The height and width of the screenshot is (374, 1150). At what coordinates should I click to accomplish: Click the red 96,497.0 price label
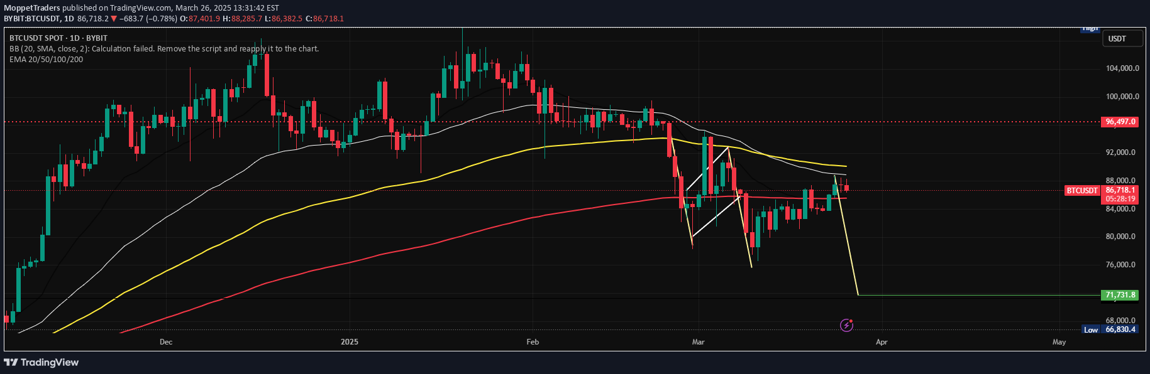point(1120,122)
